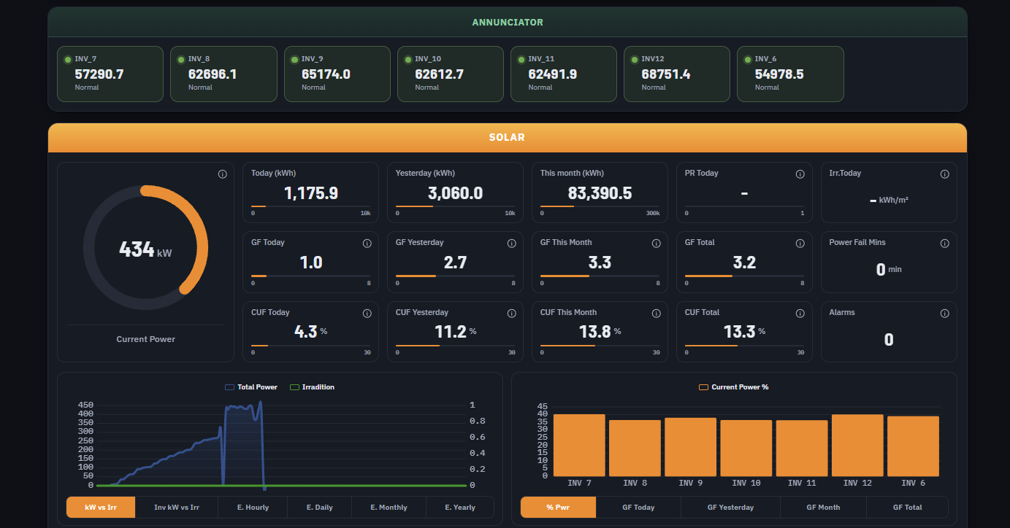Open the INV_11 annunciator card
Viewport: 1010px width, 528px height.
coord(564,74)
